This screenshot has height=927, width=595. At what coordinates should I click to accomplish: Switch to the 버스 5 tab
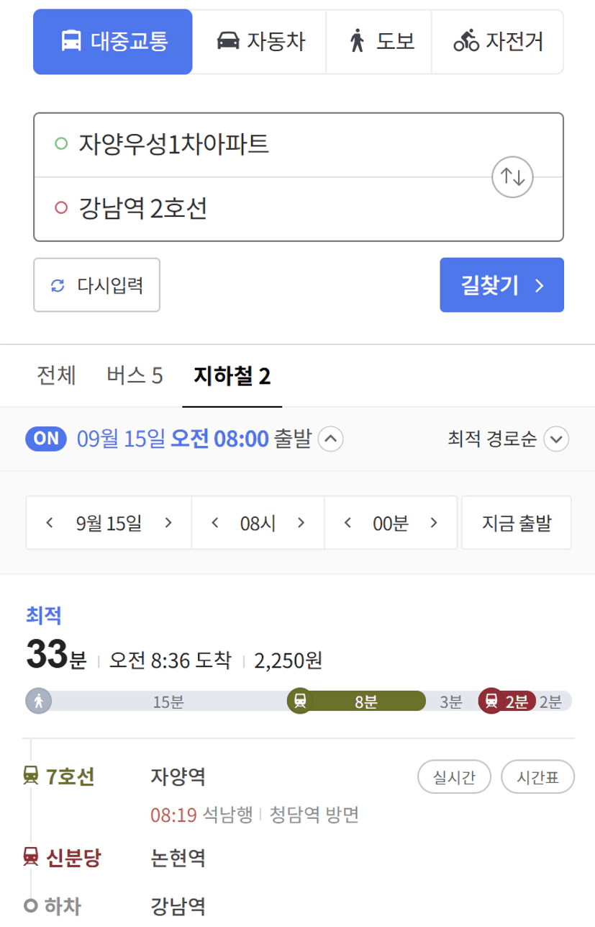[x=135, y=376]
